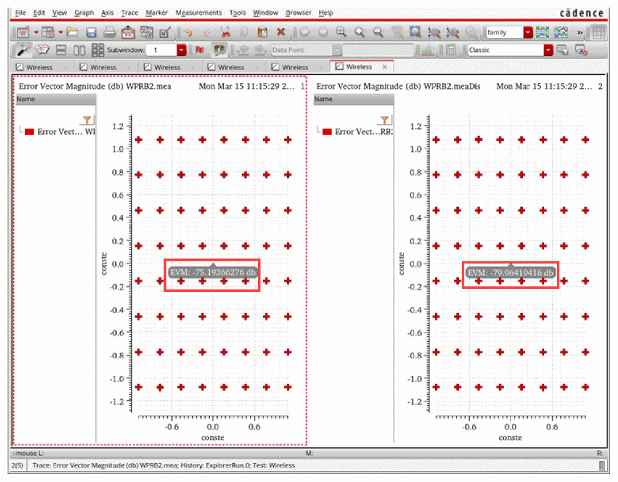Screen dimensions: 618x482
Task: Toggle the left plot's legend filter funnel
Action: tap(87, 120)
